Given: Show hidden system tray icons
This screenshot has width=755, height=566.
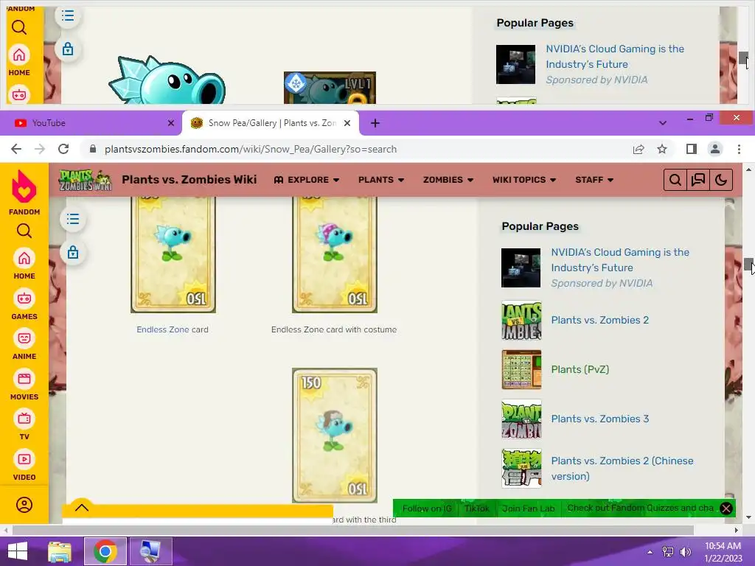Looking at the screenshot, I should coord(650,551).
